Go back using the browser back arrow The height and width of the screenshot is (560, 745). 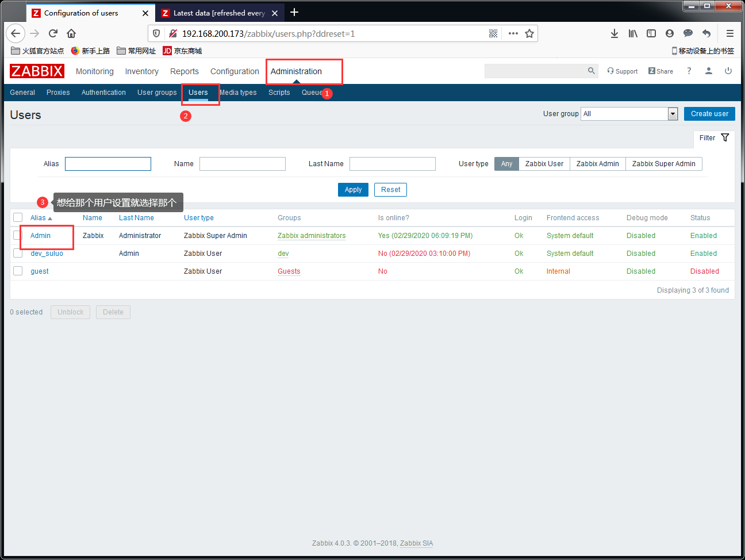16,33
